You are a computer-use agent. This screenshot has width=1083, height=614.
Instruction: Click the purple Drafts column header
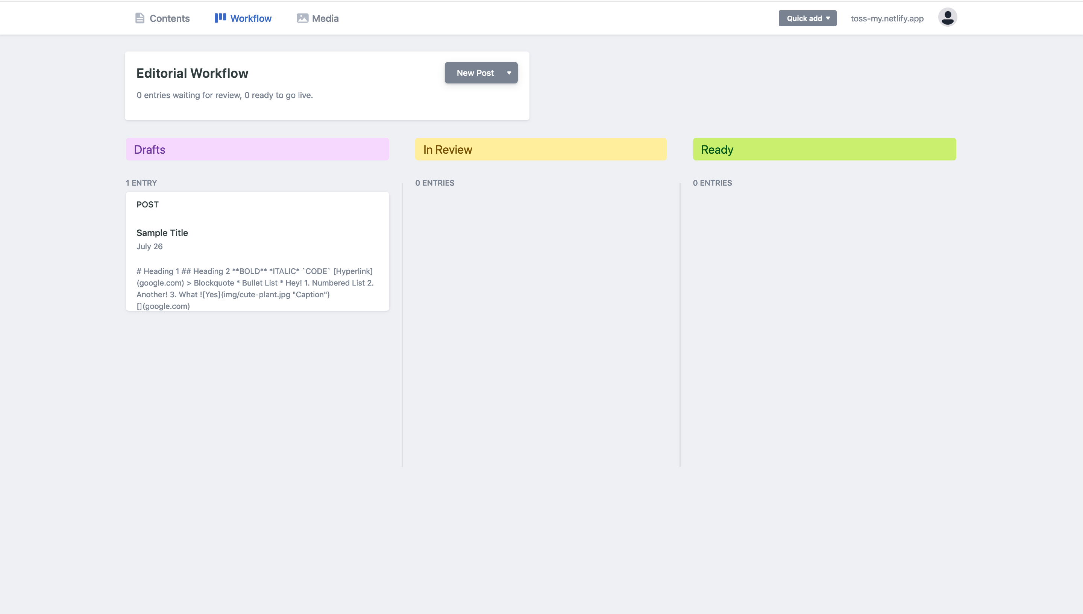[257, 149]
